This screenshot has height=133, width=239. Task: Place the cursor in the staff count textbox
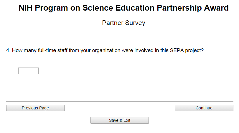point(28,71)
